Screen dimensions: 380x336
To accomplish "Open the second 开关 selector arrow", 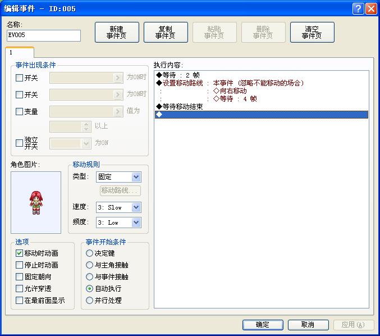I will pyautogui.click(x=118, y=94).
